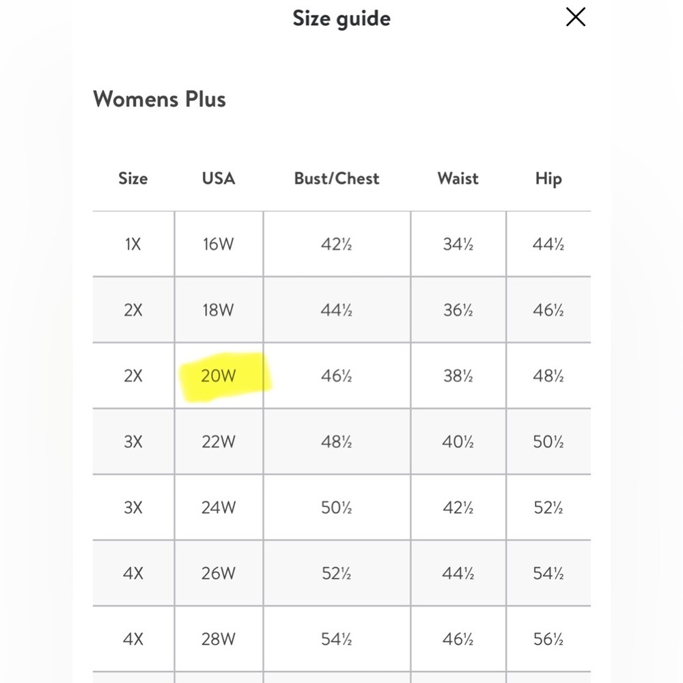Click the 18W USA size cell

[x=219, y=309]
